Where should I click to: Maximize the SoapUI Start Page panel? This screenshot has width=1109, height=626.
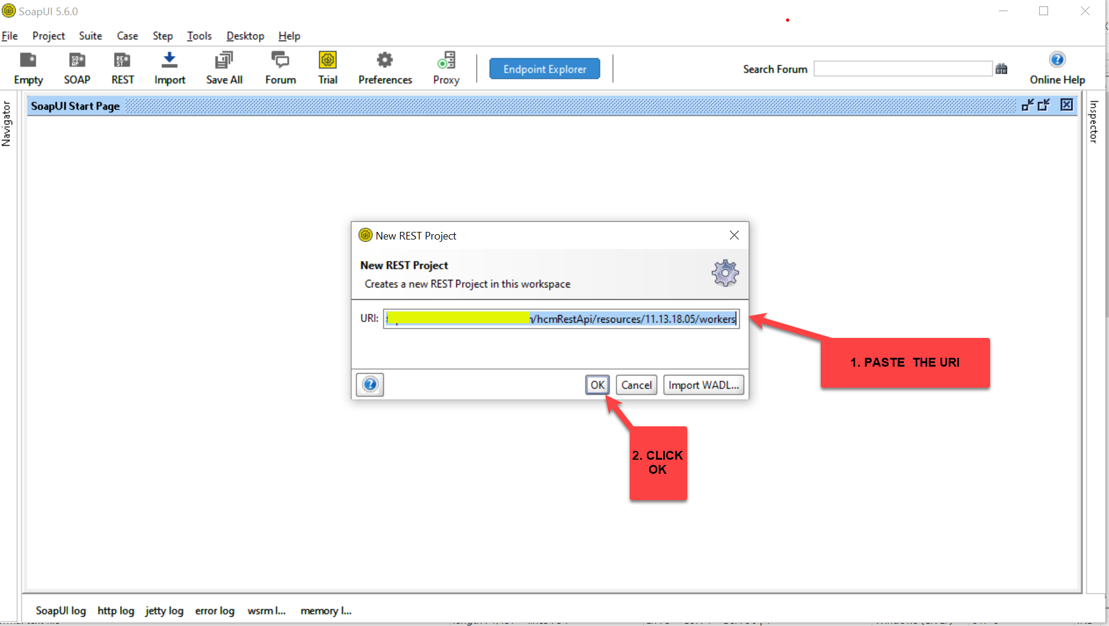point(1043,105)
